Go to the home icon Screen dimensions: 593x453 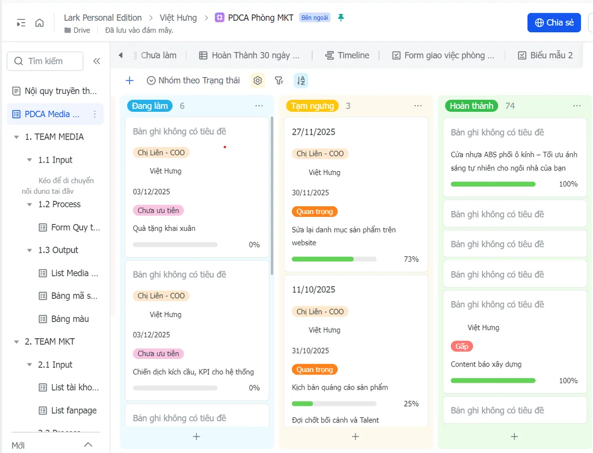(x=40, y=23)
